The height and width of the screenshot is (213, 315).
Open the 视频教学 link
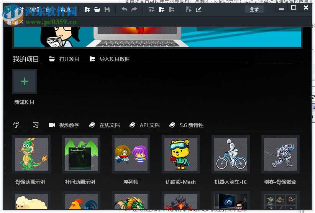click(69, 125)
